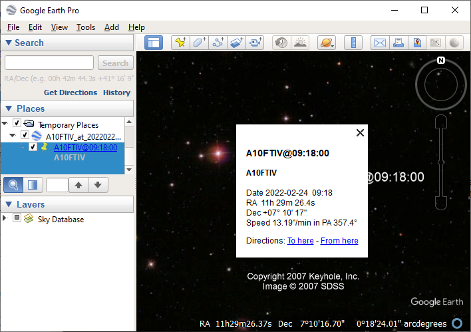Add a path using the toolbar
Screen dimensions: 471x332
click(218, 43)
